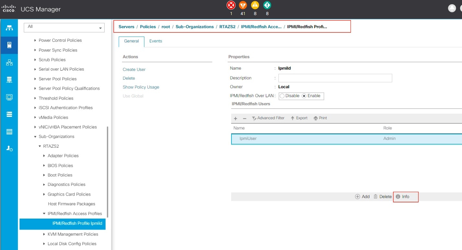Open the LAN network icon in the sidebar
Screen dimensions: 462x250
click(9, 63)
